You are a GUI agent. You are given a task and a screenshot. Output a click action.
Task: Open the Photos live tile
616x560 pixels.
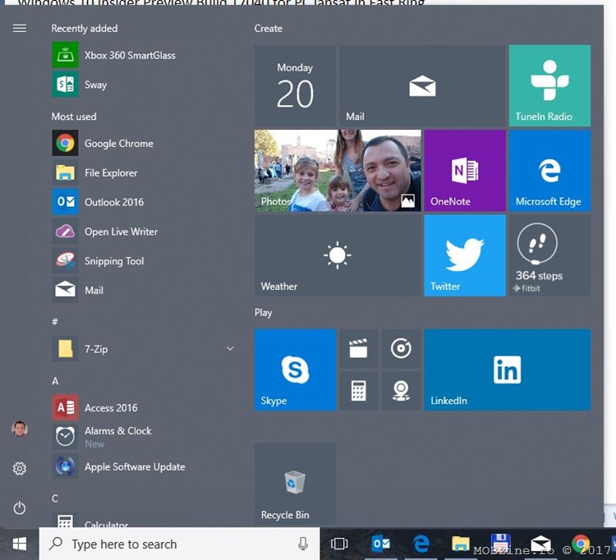pyautogui.click(x=338, y=171)
